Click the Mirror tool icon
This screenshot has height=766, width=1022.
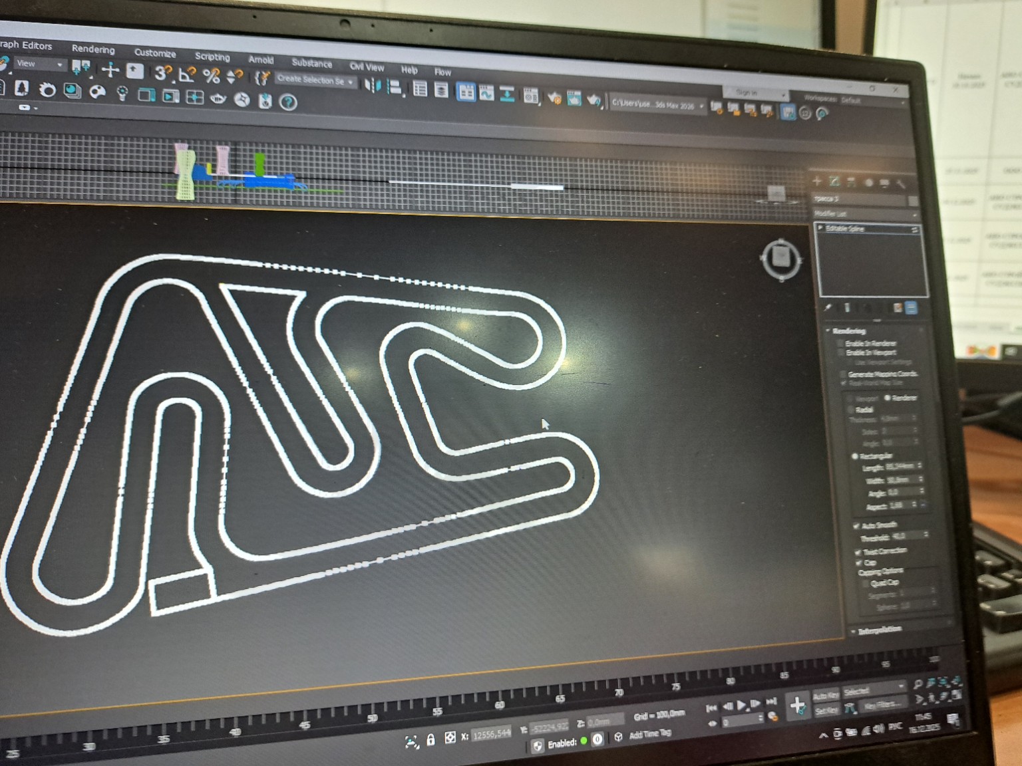[373, 86]
